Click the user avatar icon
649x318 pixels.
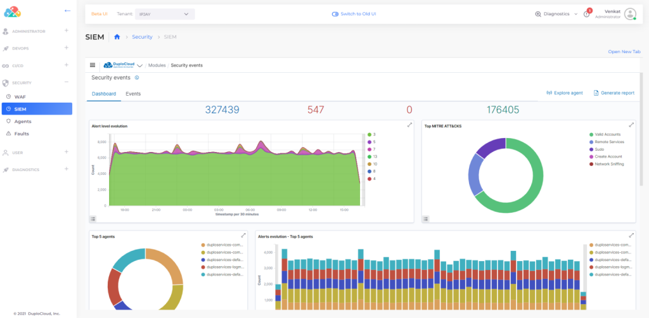tap(629, 14)
